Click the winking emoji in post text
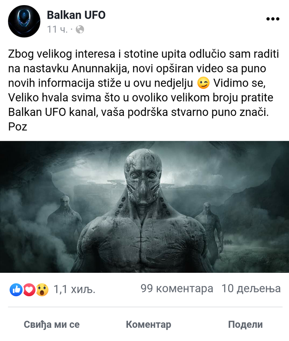This screenshot has width=289, height=341. pos(203,83)
